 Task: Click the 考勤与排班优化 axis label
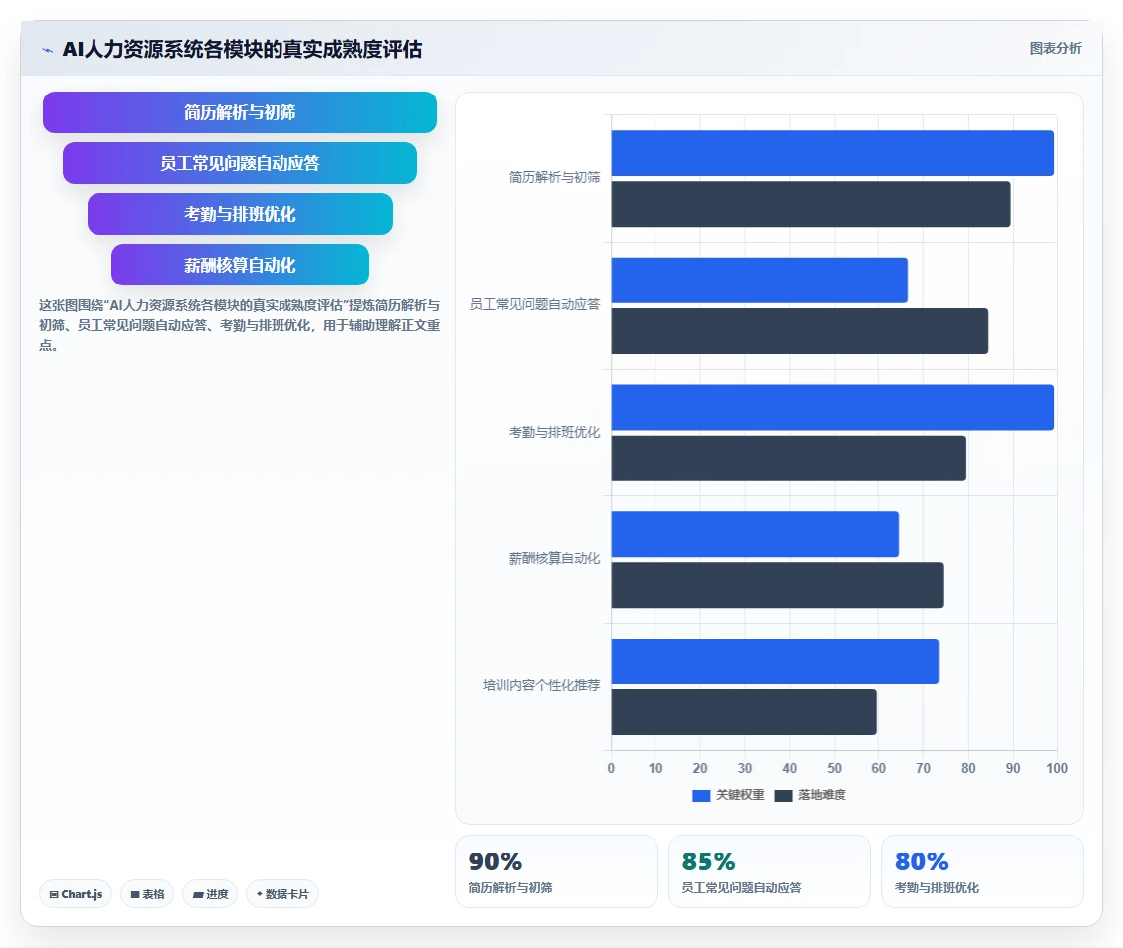coord(554,433)
